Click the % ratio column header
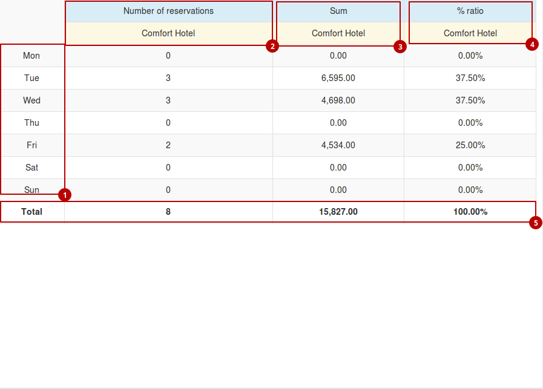This screenshot has height=389, width=543. coord(470,11)
